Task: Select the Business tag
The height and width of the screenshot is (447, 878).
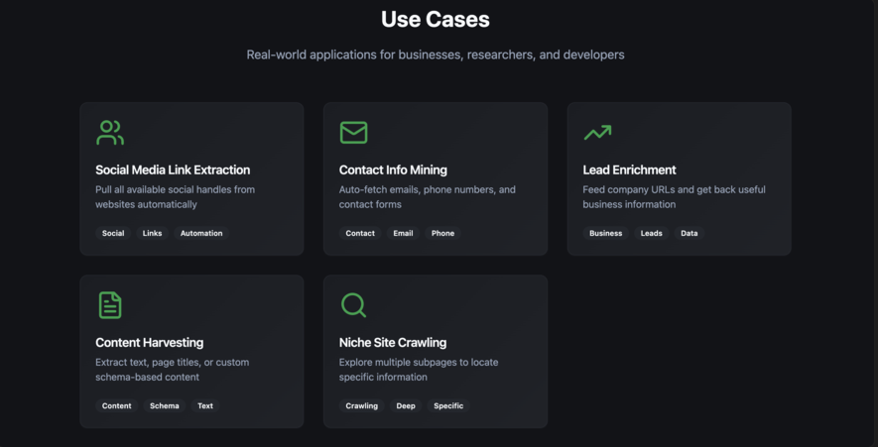Action: pos(605,233)
